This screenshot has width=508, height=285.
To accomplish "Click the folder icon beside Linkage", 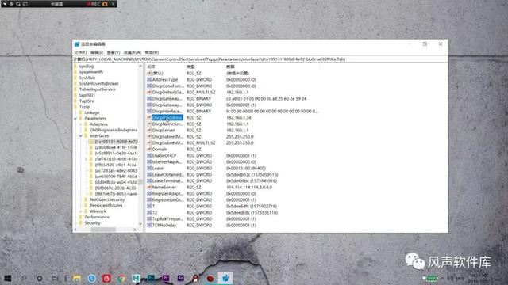I will tap(81, 112).
